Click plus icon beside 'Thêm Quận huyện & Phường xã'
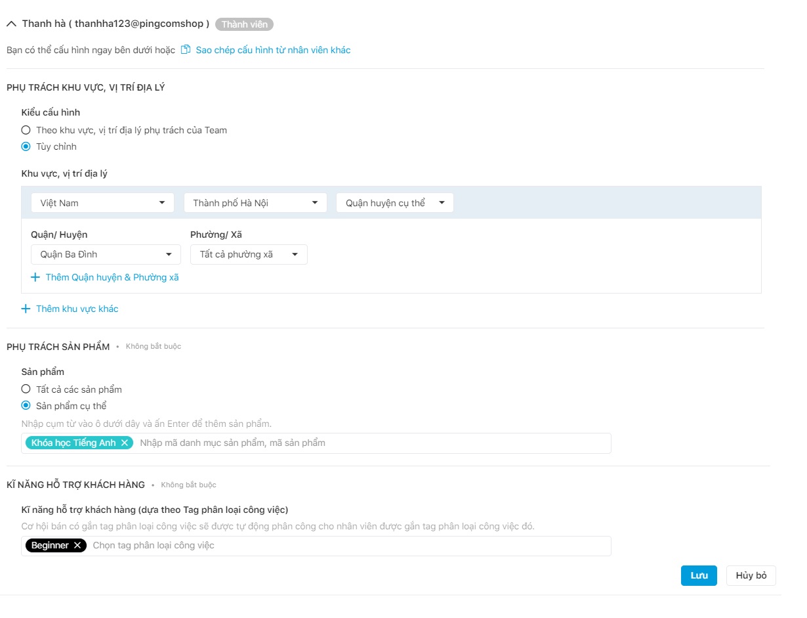Image resolution: width=807 pixels, height=618 pixels. coord(35,277)
